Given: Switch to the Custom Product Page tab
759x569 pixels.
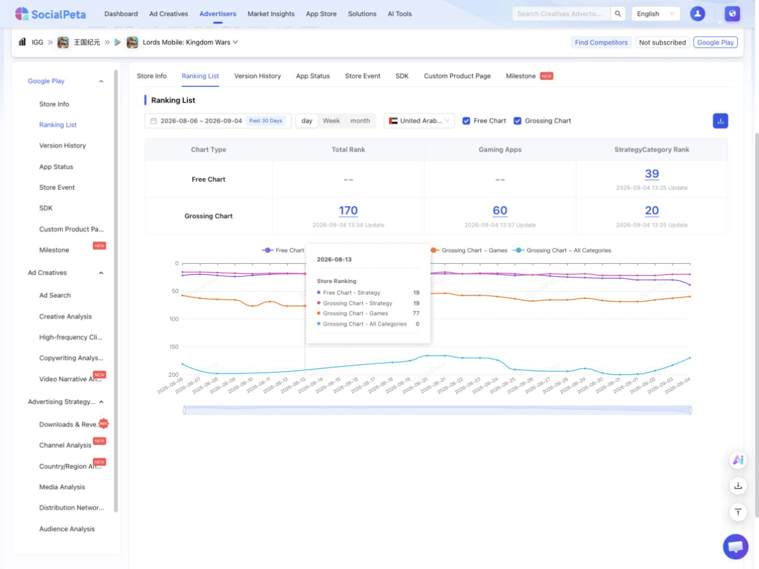Looking at the screenshot, I should (457, 76).
